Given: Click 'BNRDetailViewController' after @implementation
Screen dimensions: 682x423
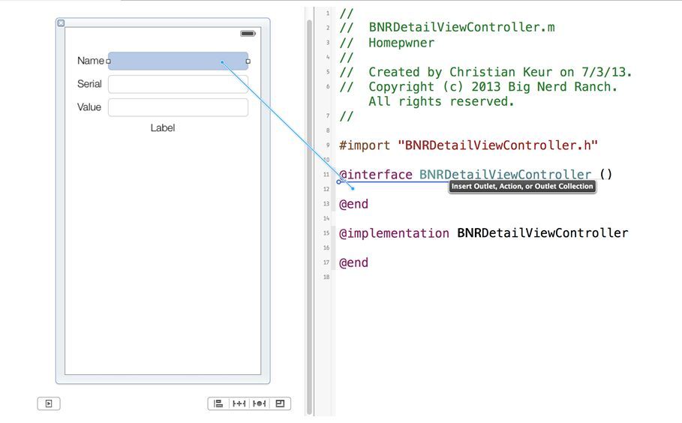Looking at the screenshot, I should pos(542,233).
